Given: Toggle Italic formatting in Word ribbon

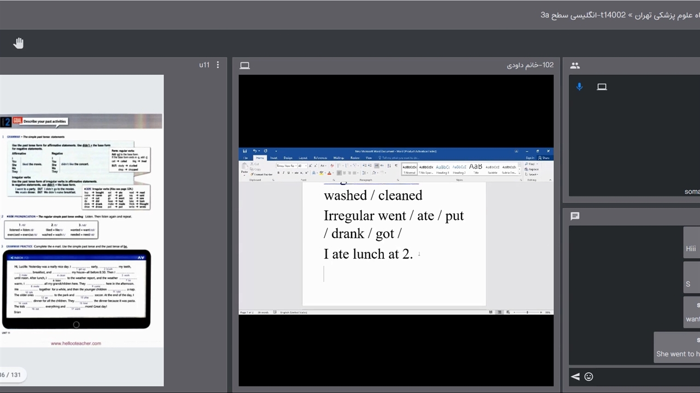Looking at the screenshot, I should (x=283, y=173).
